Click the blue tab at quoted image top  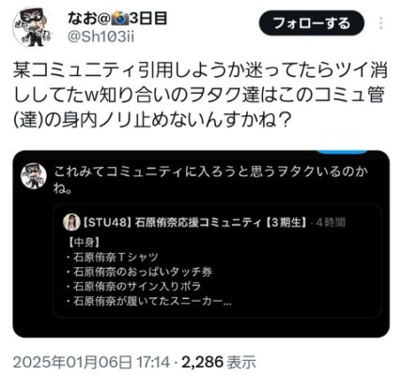click(342, 152)
